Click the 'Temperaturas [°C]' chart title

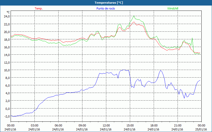109,3
